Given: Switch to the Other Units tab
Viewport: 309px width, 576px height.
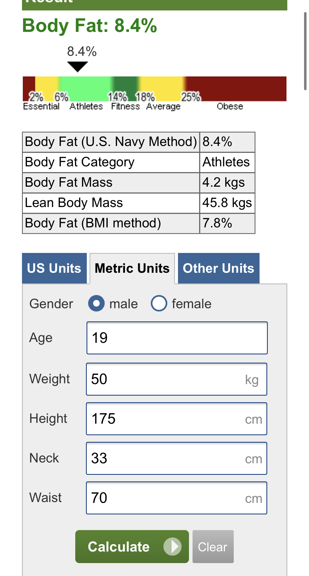Looking at the screenshot, I should tap(218, 268).
